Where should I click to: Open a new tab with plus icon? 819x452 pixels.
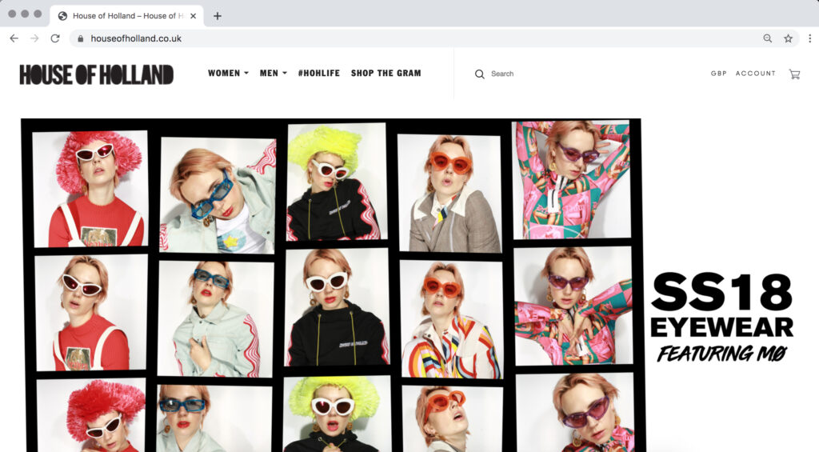(x=218, y=16)
